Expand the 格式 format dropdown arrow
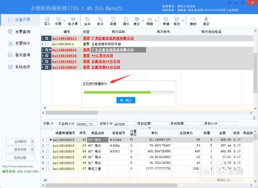The width and height of the screenshot is (258, 188). coord(183,21)
